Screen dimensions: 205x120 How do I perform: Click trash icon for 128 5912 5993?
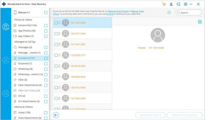[59, 88]
